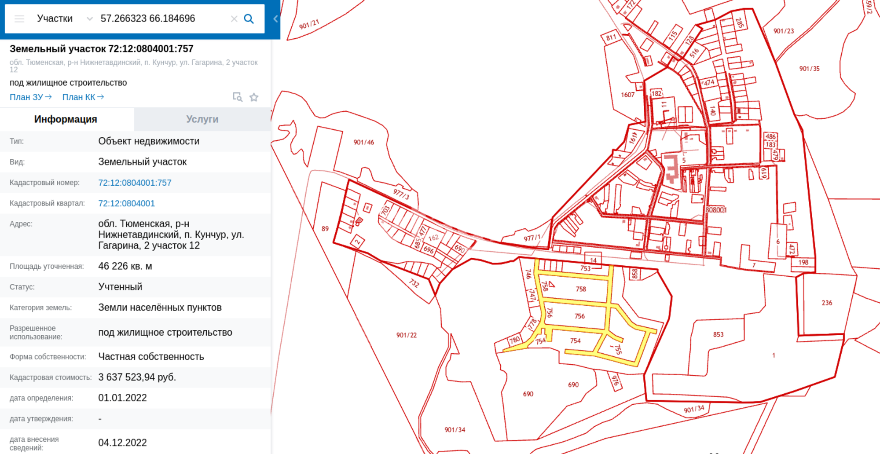The width and height of the screenshot is (880, 454).
Task: Open the План КК link
Action: point(83,97)
